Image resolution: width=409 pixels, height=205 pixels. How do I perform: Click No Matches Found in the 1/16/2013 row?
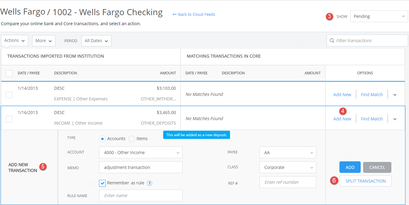pos(204,119)
